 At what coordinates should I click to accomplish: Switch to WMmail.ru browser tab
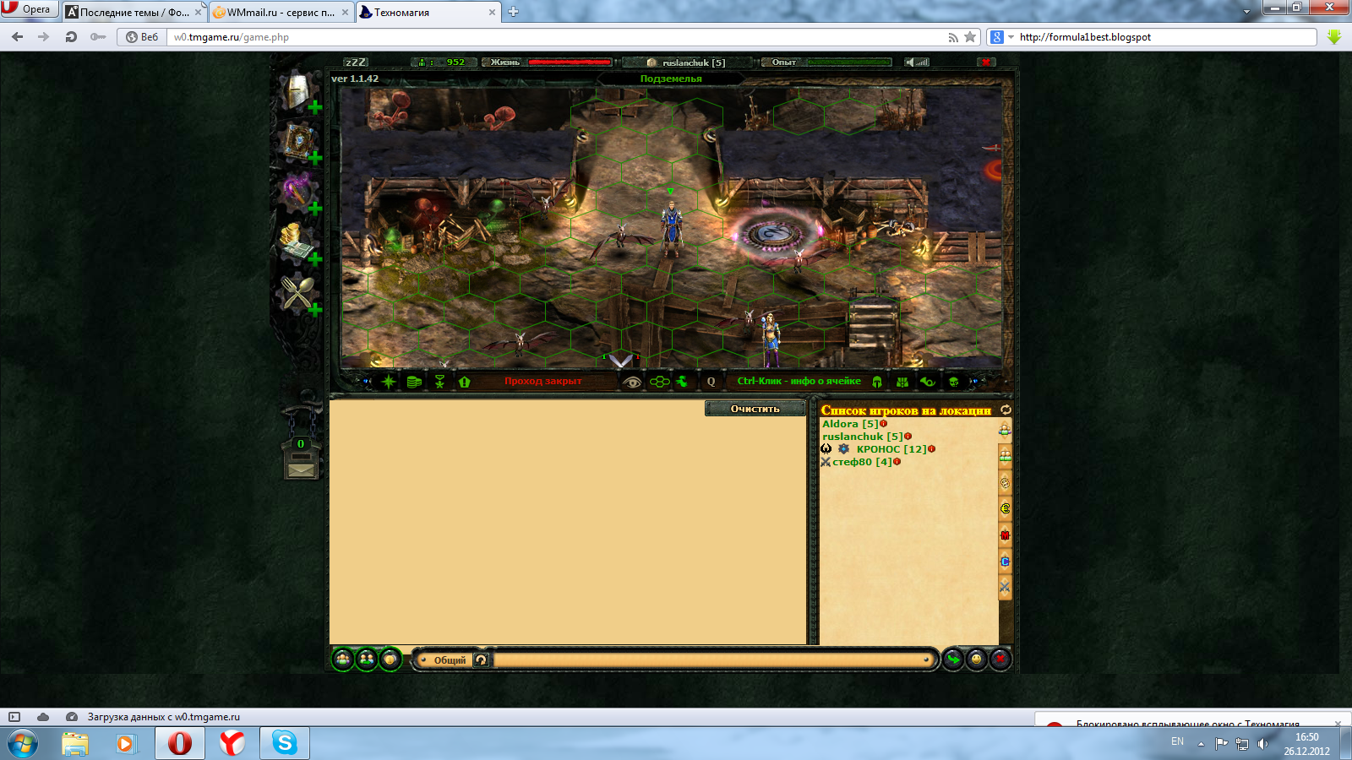[281, 12]
